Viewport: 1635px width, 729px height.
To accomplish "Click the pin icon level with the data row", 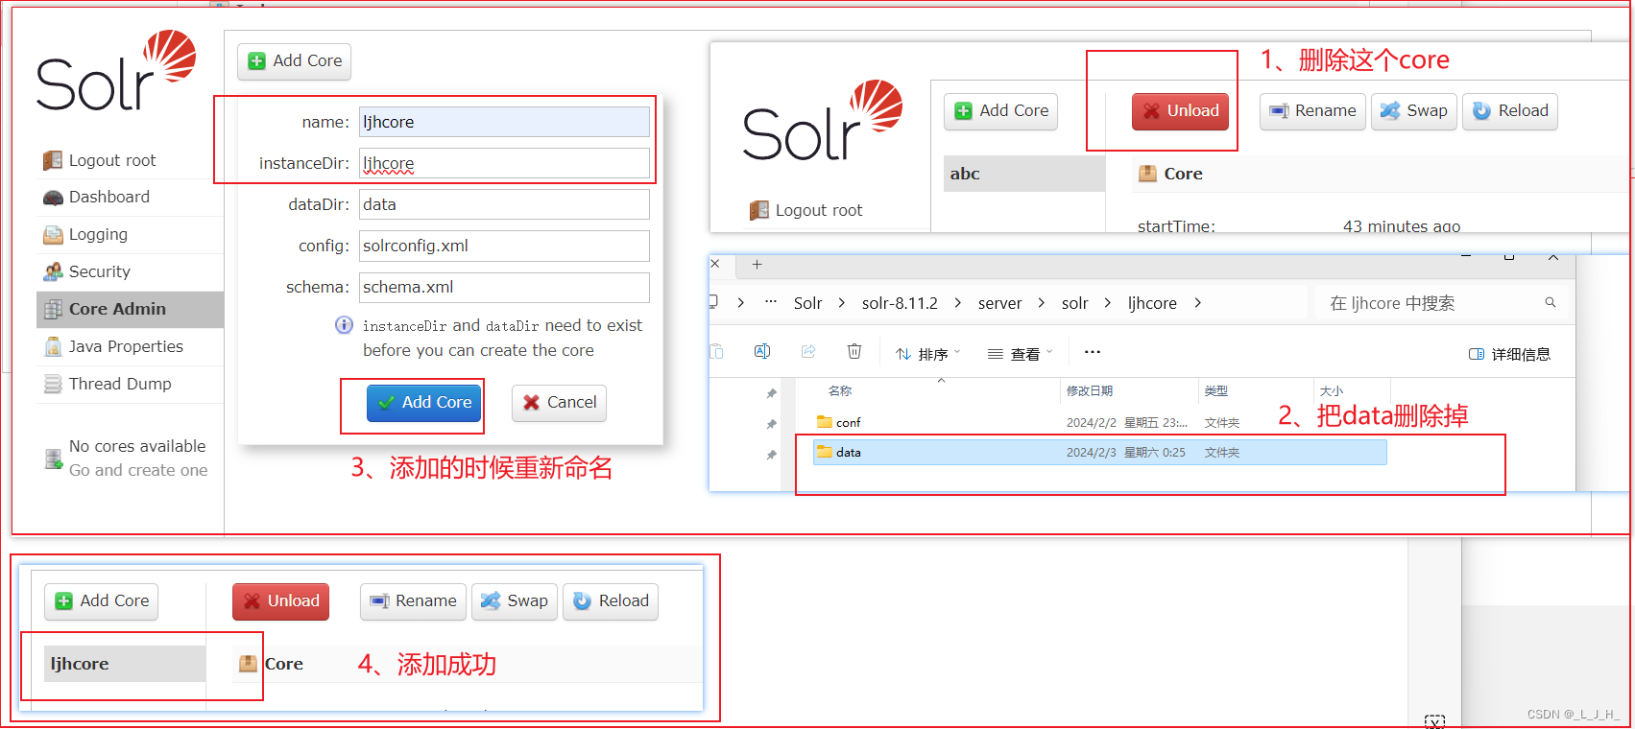I will coord(771,455).
